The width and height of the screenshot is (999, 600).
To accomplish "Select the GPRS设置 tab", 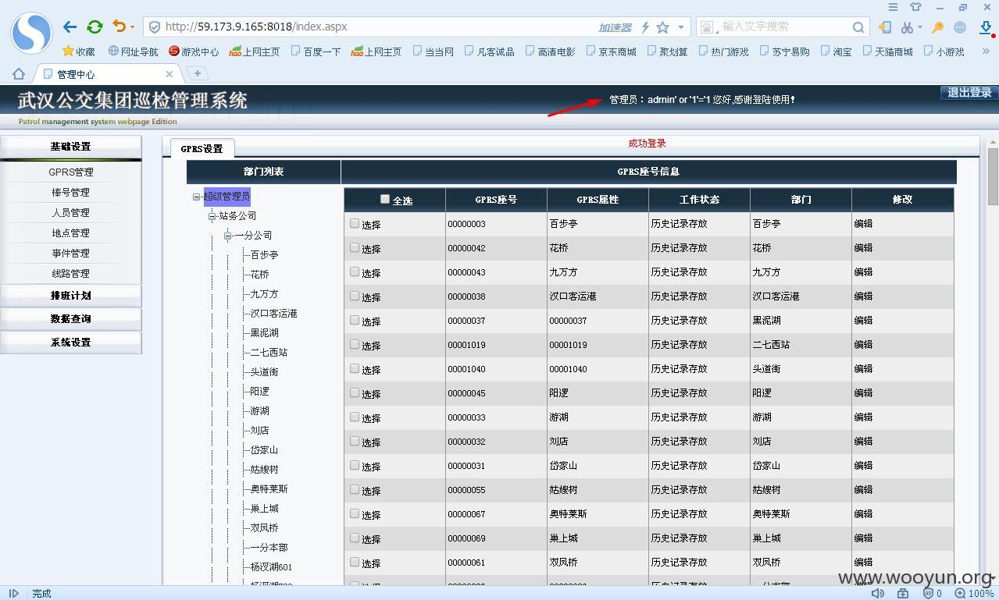I will tap(202, 148).
